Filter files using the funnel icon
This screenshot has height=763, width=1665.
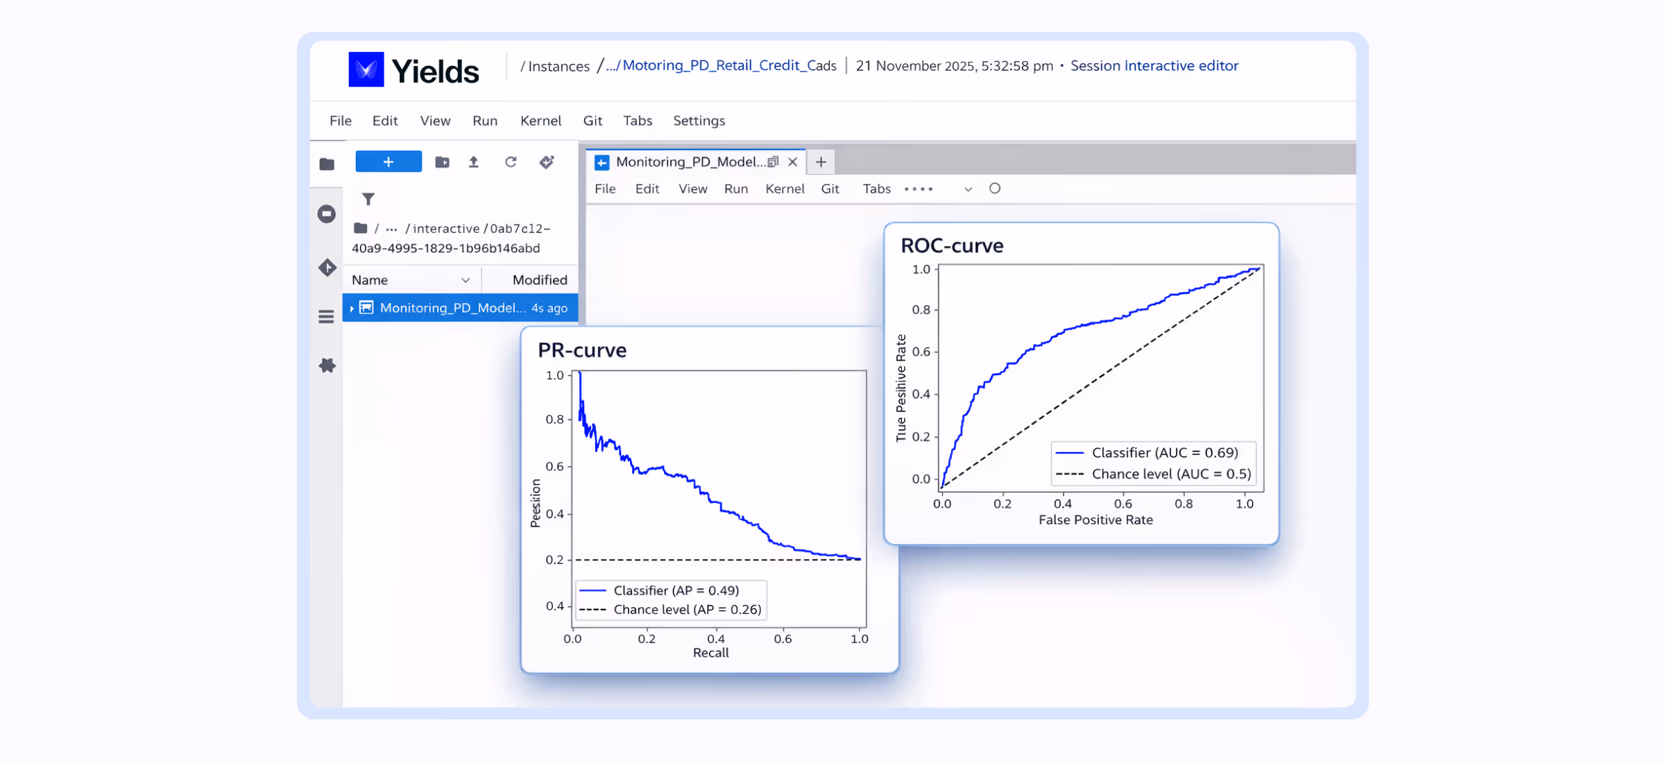368,200
